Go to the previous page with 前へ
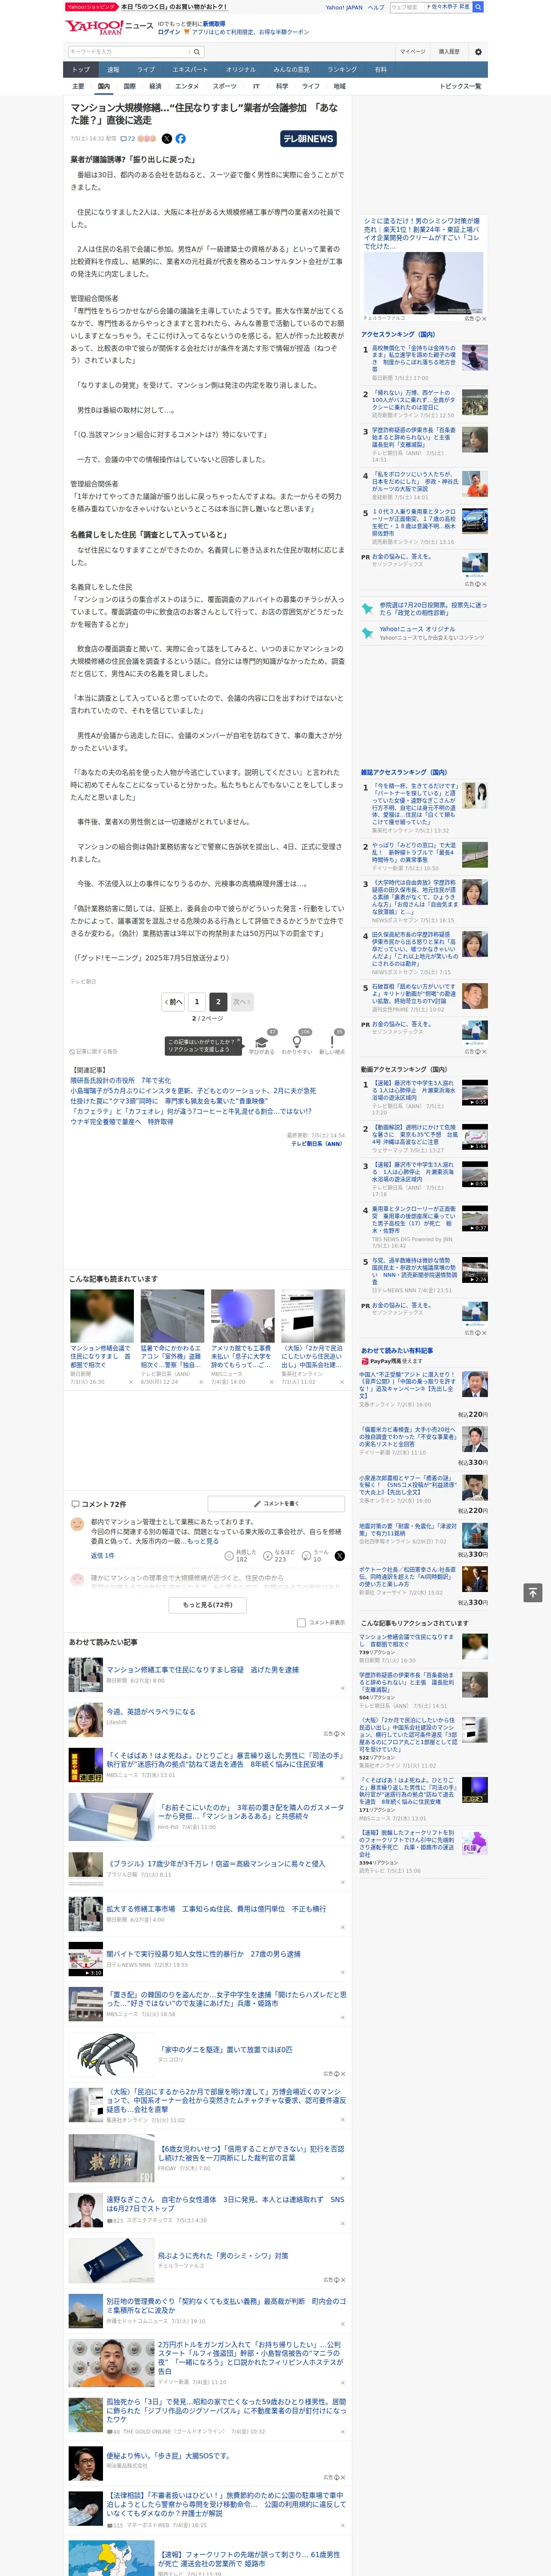The width and height of the screenshot is (551, 2576). [x=174, y=1001]
